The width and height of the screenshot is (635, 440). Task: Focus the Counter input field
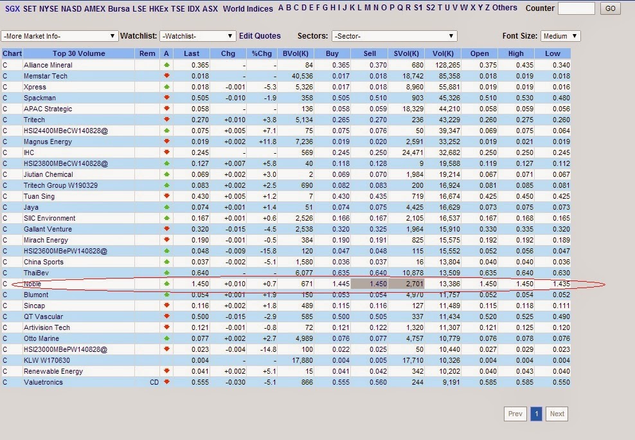(x=577, y=8)
